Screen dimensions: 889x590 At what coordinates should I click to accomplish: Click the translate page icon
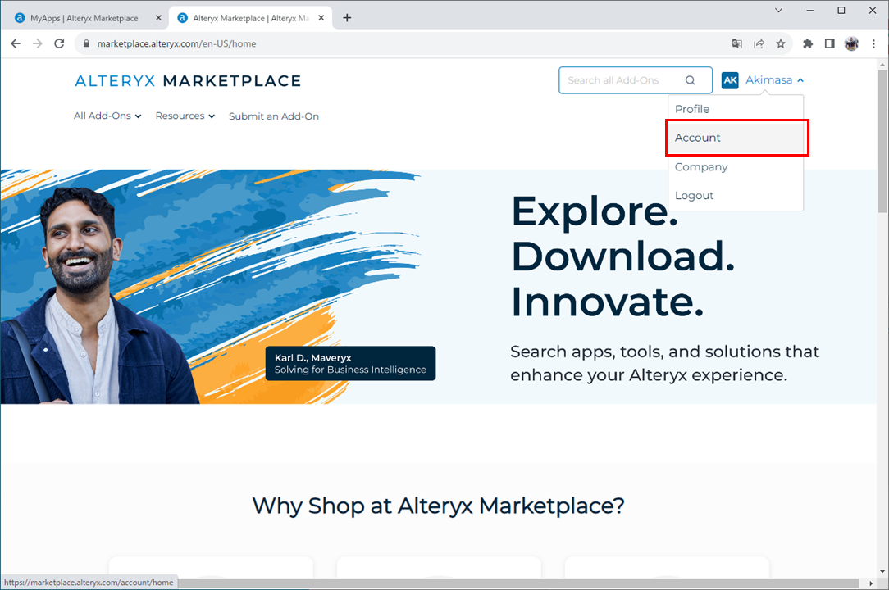[737, 43]
